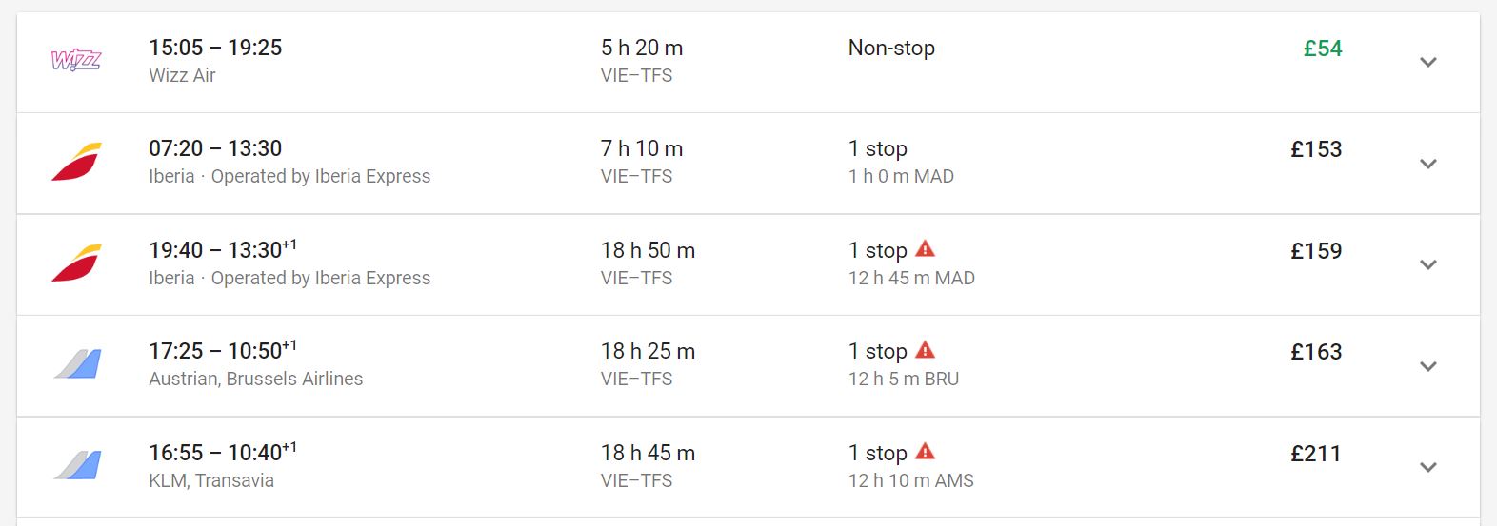The width and height of the screenshot is (1497, 526).
Task: Expand the £159 Iberia flight details
Action: pos(1427,264)
